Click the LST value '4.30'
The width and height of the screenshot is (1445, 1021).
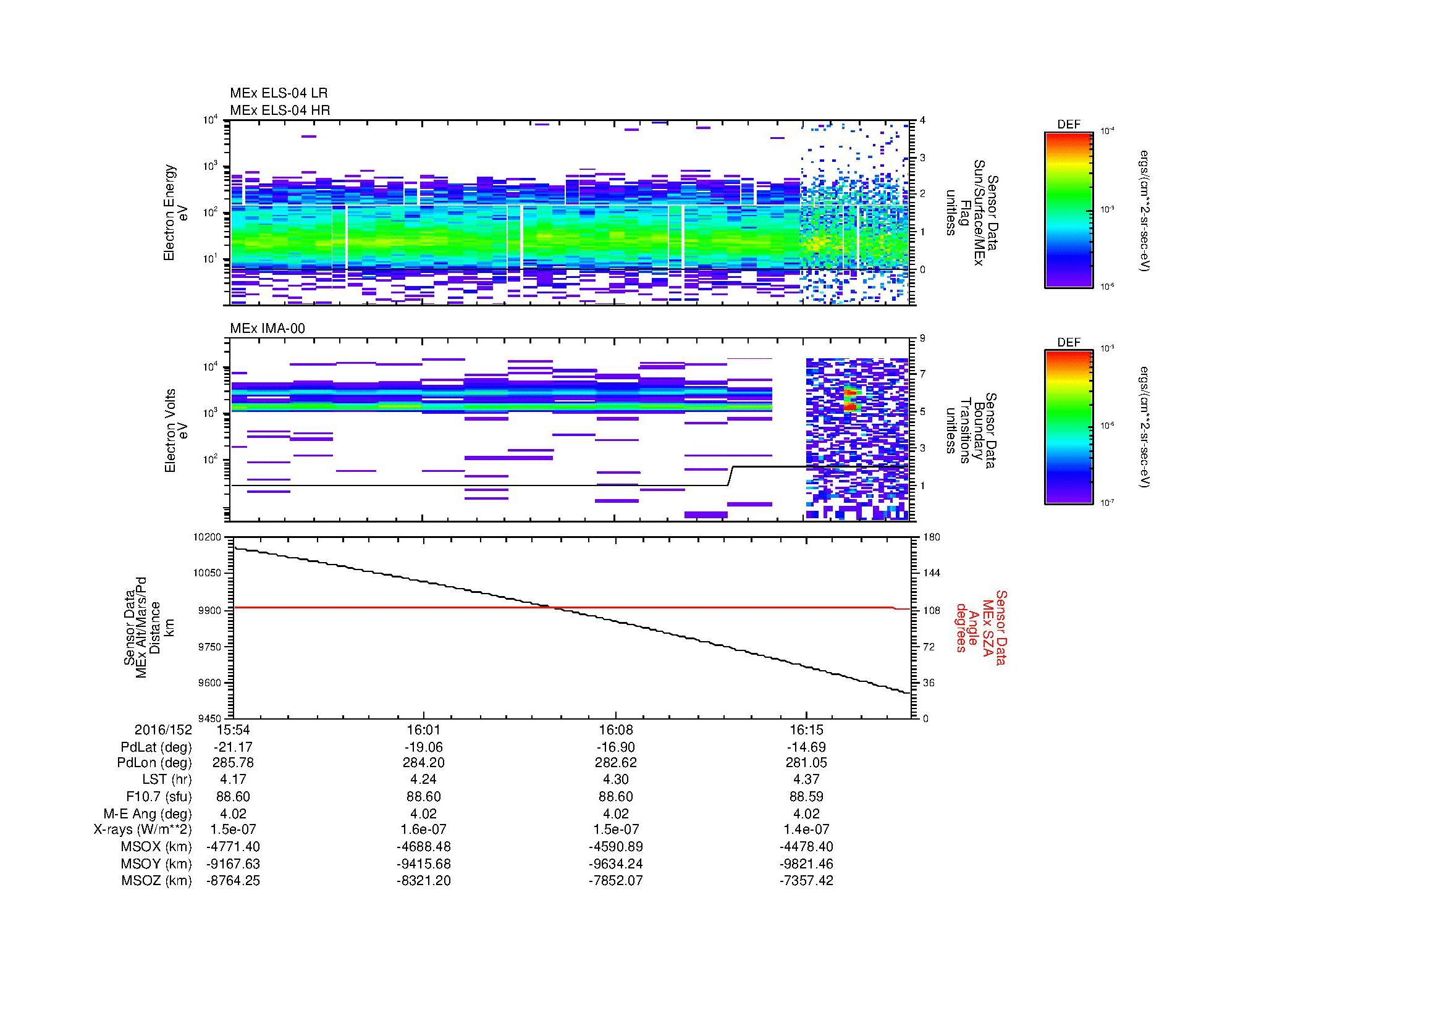click(x=615, y=779)
